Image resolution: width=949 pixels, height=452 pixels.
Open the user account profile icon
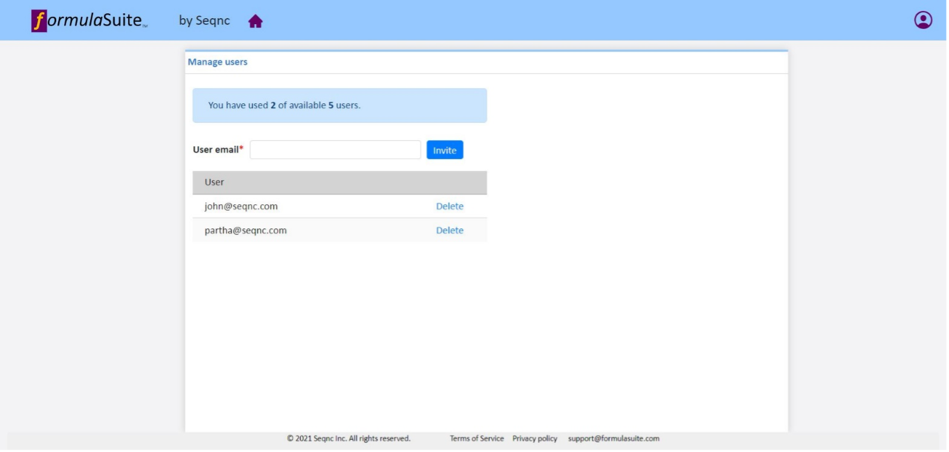(x=922, y=20)
